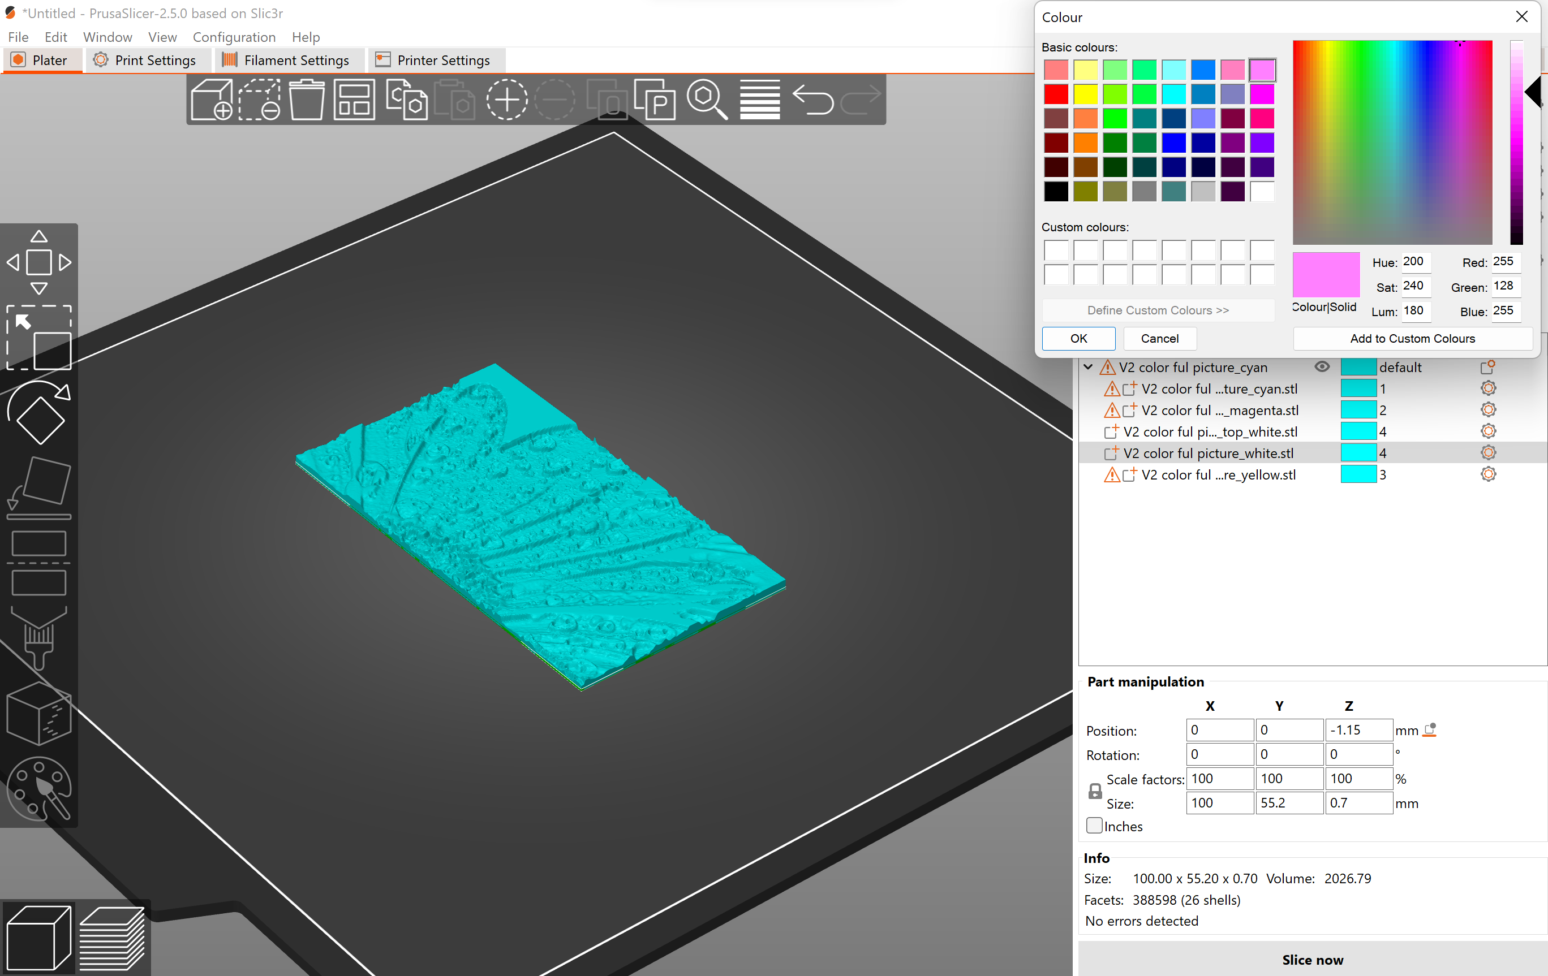Click the Delete all objects trash icon
Screen dimensions: 1548x976
[307, 100]
